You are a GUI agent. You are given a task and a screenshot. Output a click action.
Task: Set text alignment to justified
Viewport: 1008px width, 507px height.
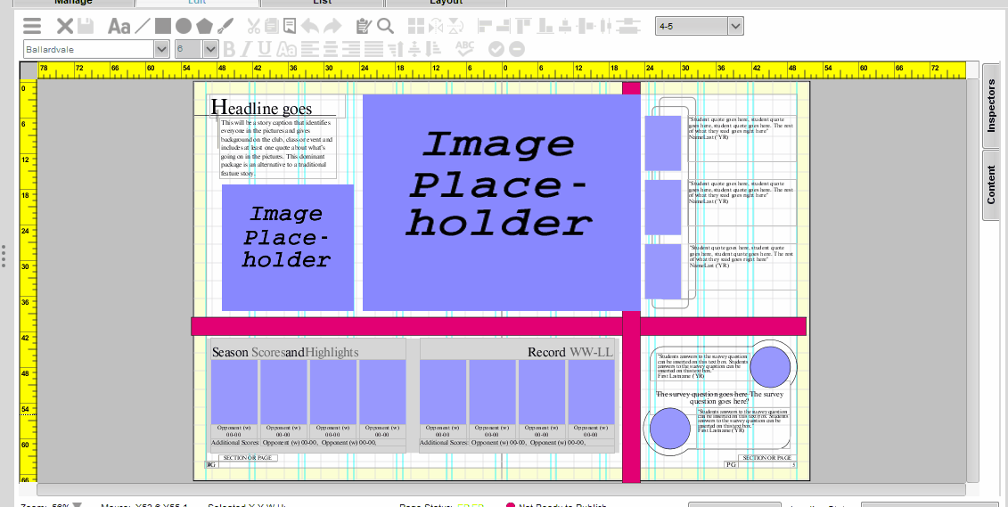coord(373,49)
